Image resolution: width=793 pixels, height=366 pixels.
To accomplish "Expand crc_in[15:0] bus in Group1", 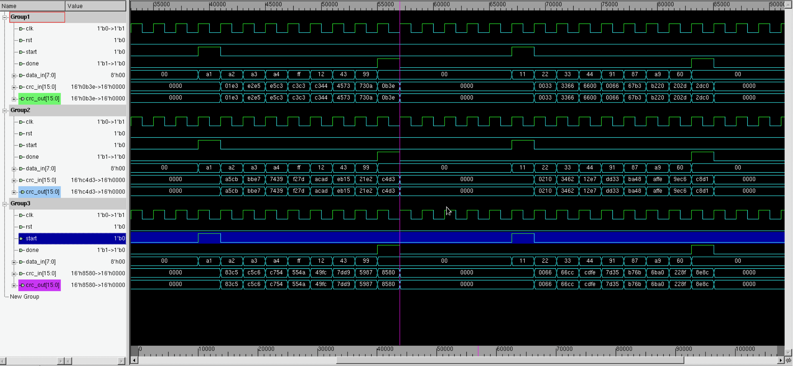I will point(14,87).
